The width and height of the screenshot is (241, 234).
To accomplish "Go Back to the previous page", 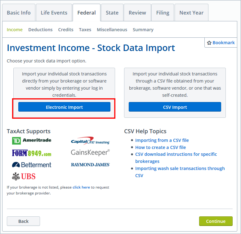I will [x=23, y=221].
